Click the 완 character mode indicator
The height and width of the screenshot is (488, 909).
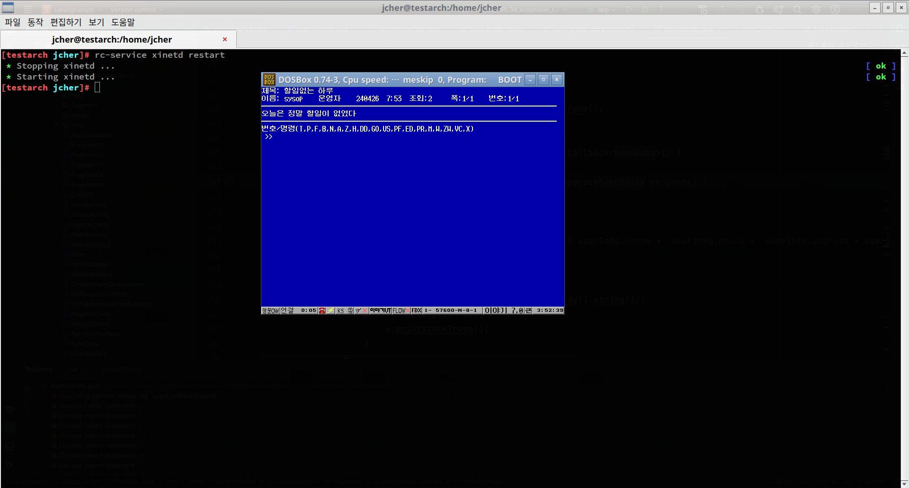[x=350, y=311]
